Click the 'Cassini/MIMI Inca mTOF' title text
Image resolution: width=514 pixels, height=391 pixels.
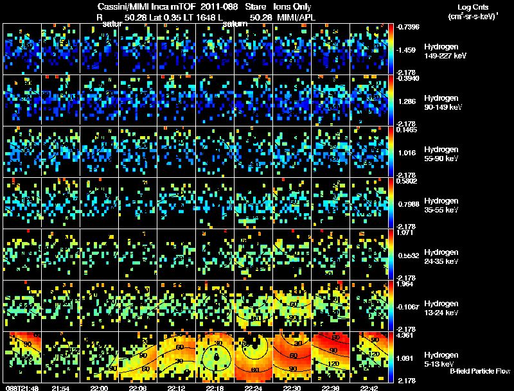[x=146, y=6]
